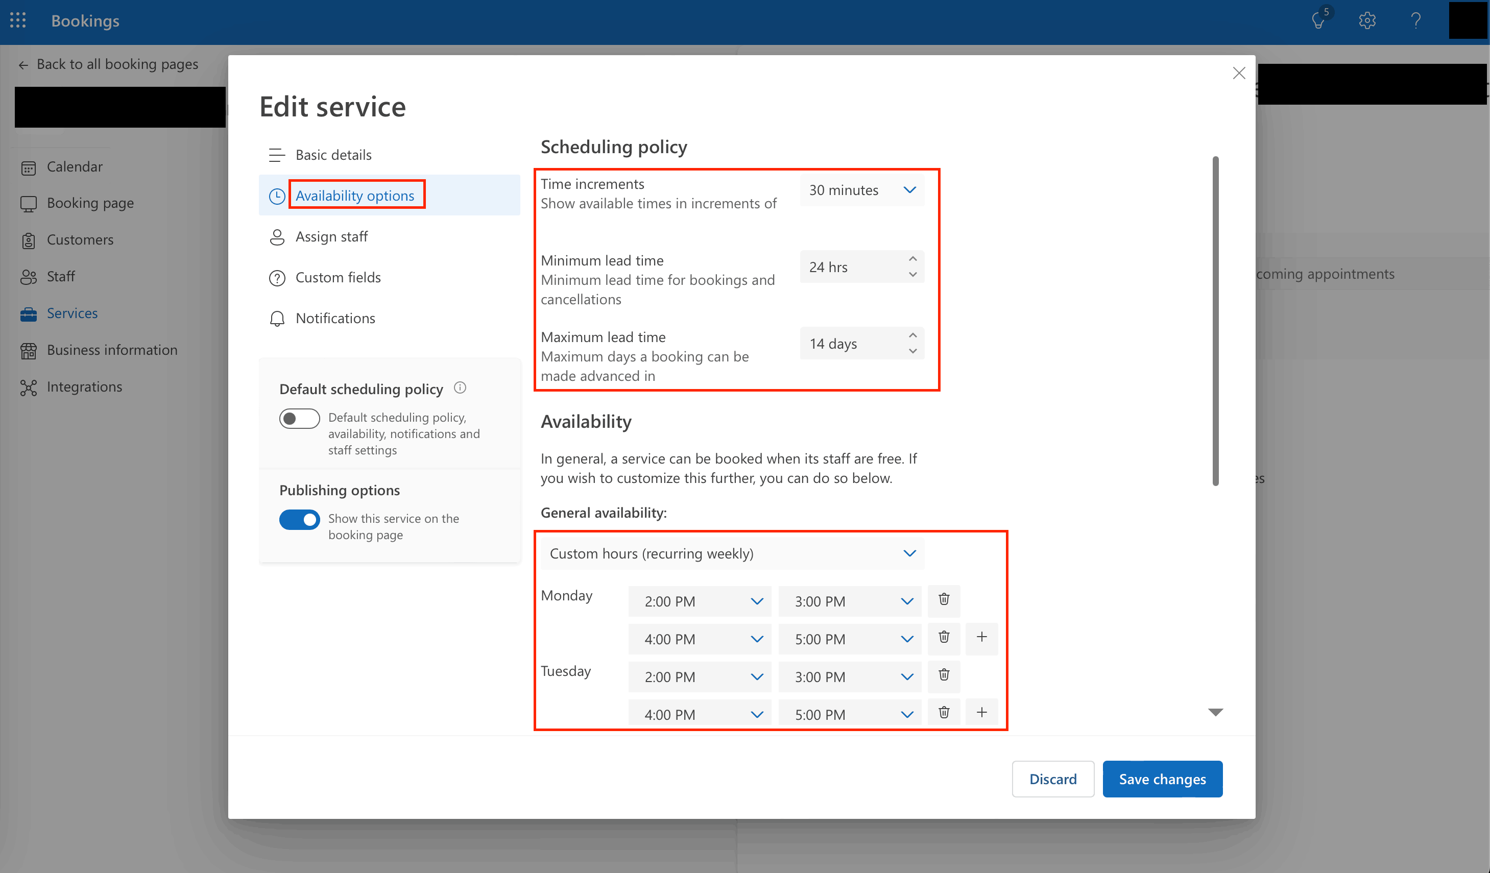Open the lightbulb notifications icon
The height and width of the screenshot is (873, 1490).
pos(1318,20)
